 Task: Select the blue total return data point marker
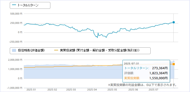click(174, 22)
